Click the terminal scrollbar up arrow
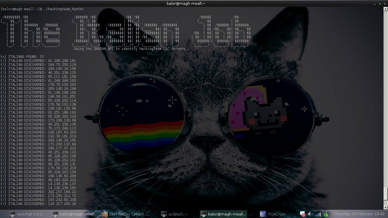The height and width of the screenshot is (218, 388). [386, 9]
